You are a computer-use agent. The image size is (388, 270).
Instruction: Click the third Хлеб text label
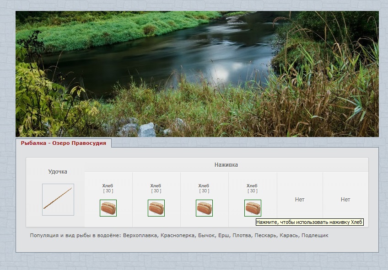(x=204, y=186)
